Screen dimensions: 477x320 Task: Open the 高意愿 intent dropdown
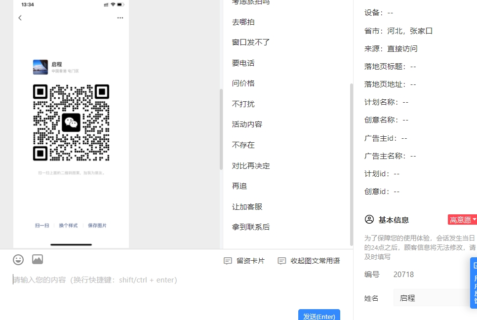[462, 220]
